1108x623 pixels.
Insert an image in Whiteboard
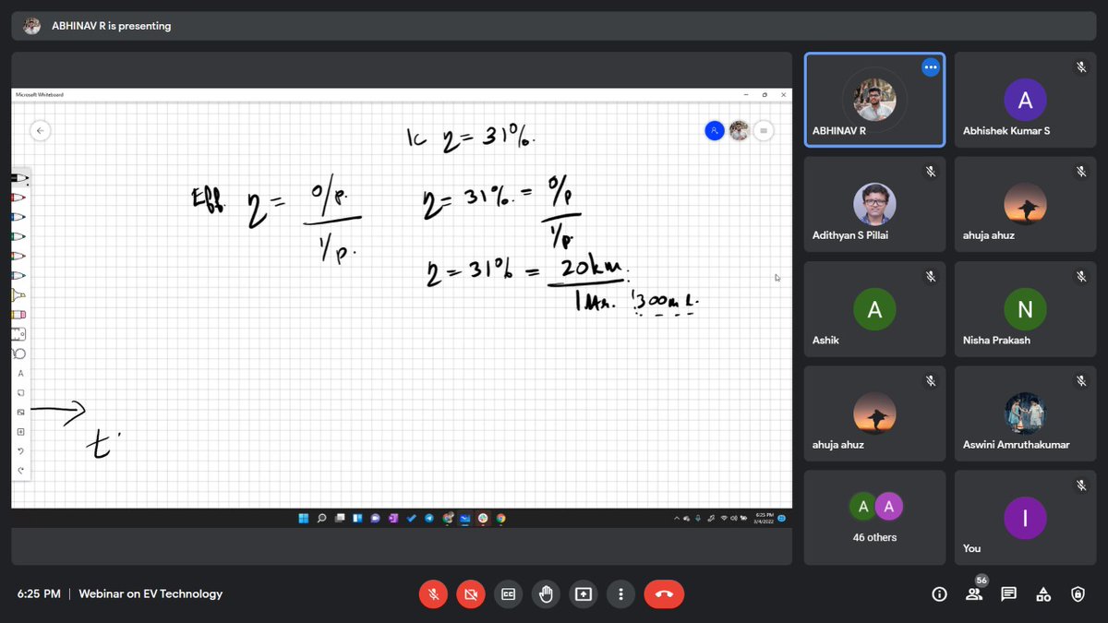pos(20,412)
